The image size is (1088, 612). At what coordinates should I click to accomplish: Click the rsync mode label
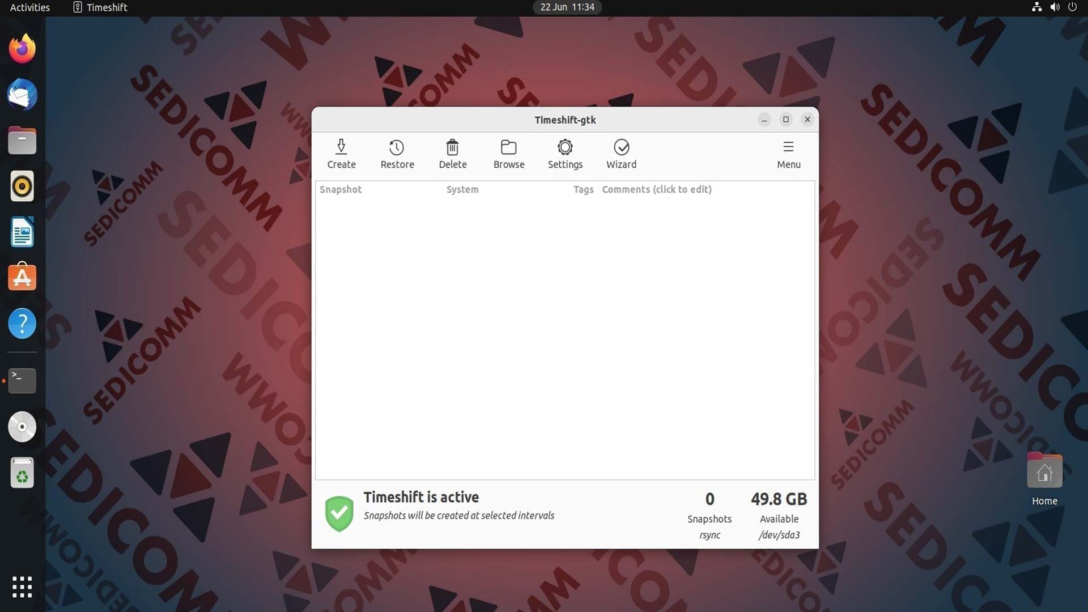pos(709,535)
